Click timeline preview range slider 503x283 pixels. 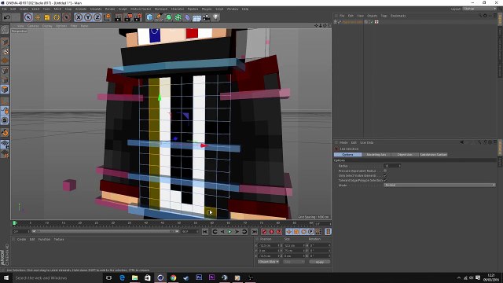[105, 231]
